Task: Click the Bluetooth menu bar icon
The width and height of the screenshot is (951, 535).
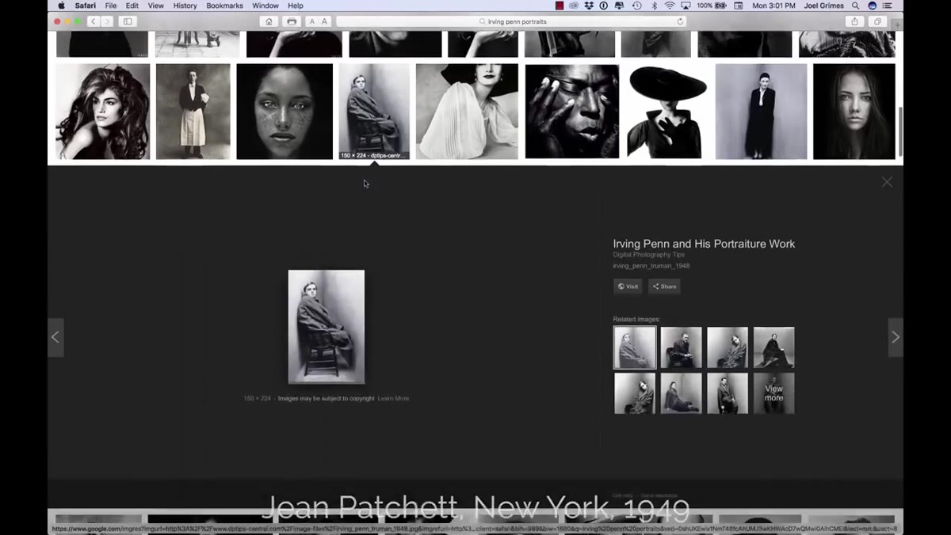Action: click(654, 6)
